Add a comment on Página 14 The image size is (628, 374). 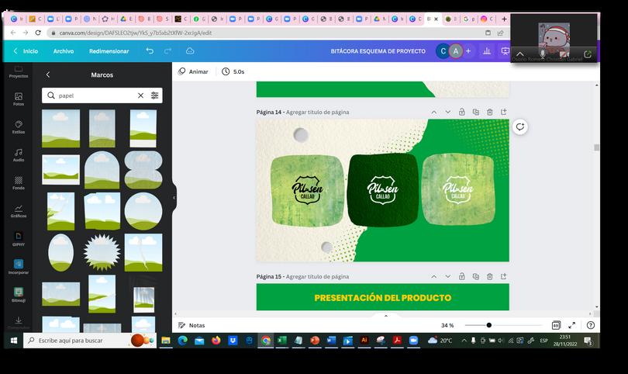click(520, 127)
